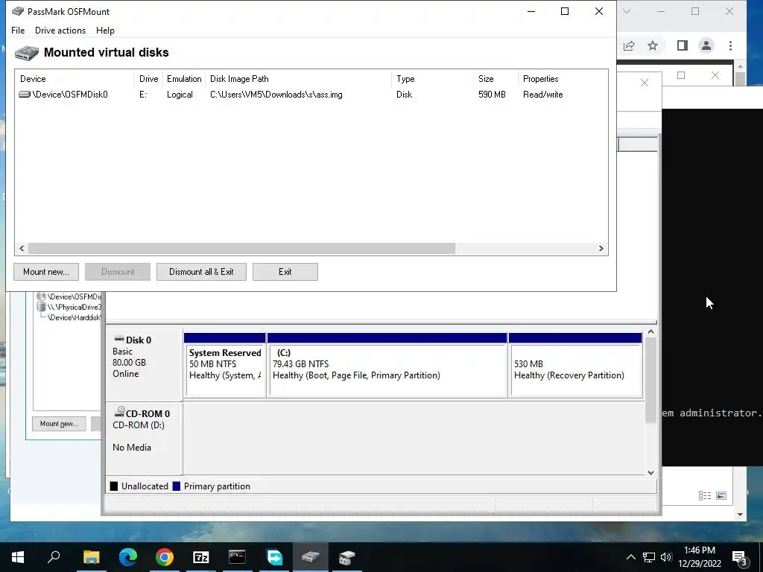The width and height of the screenshot is (763, 572).
Task: Click the Emulation column header
Action: point(184,79)
